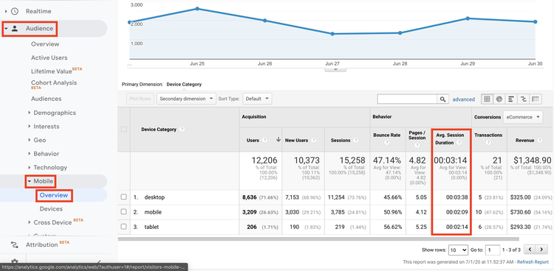Click the Refresh Report link
Image resolution: width=554 pixels, height=271 pixels.
[533, 262]
